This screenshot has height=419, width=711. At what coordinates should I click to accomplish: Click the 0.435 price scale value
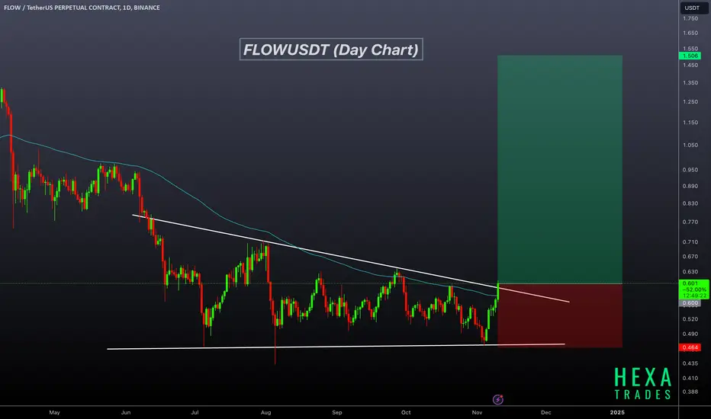(x=690, y=363)
